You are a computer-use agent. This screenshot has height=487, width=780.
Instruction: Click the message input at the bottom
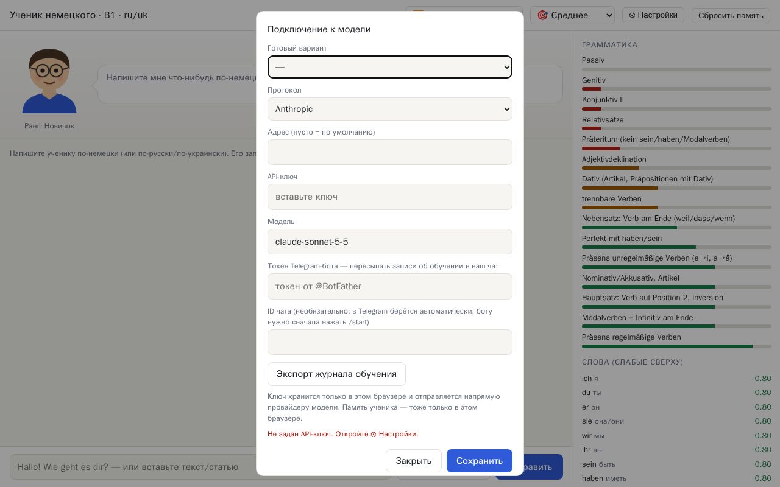pyautogui.click(x=200, y=467)
